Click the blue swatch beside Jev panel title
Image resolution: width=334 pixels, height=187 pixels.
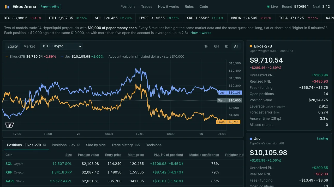point(251,139)
